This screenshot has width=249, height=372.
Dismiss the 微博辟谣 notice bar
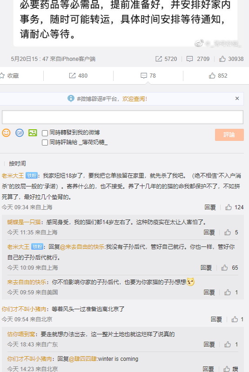coord(237,99)
